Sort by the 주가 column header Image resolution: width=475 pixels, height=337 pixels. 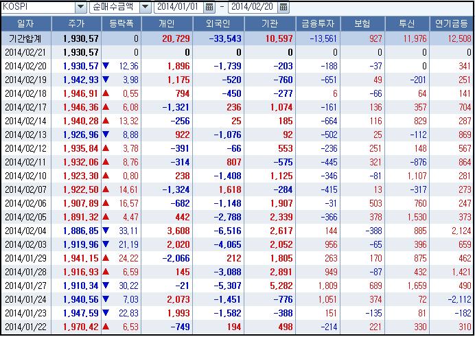point(76,24)
